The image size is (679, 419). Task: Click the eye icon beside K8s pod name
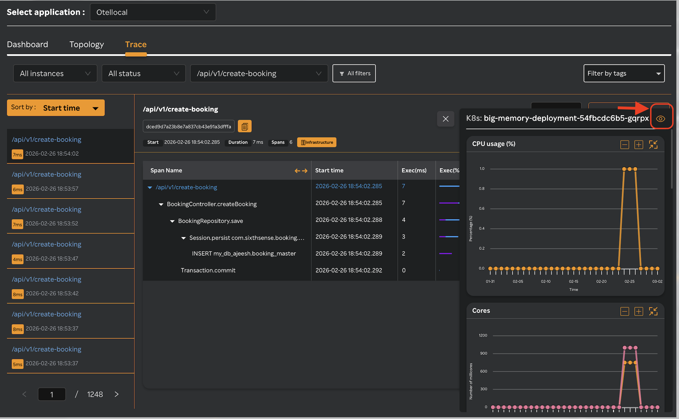tap(660, 119)
